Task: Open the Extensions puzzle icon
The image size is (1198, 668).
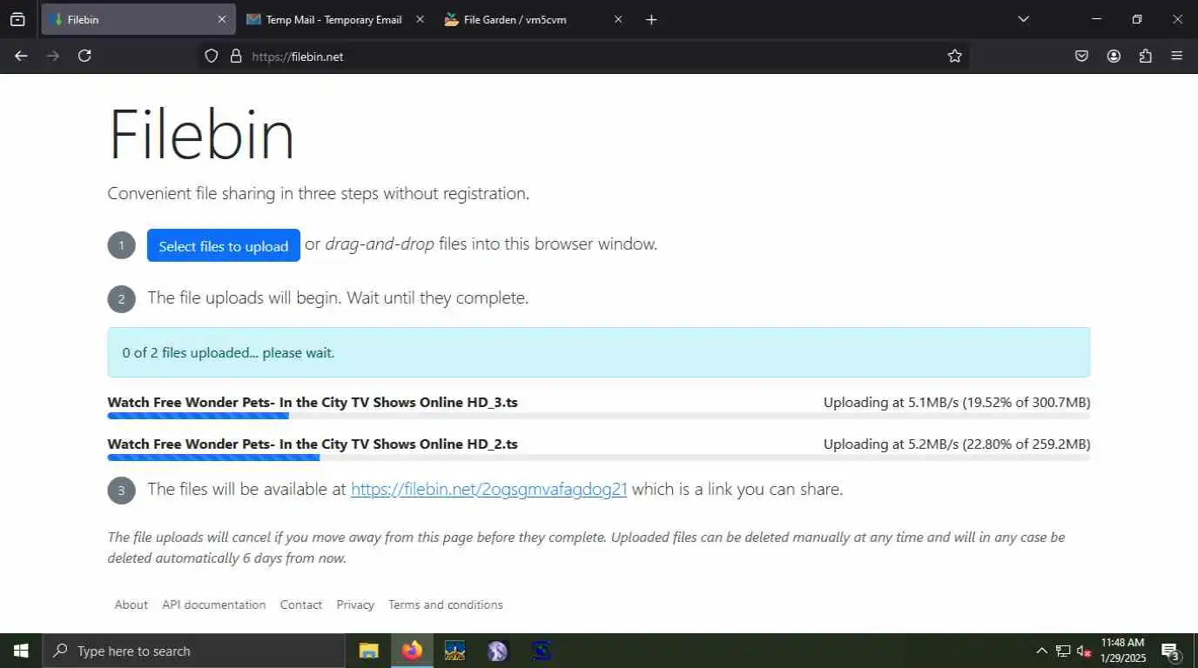Action: tap(1146, 56)
